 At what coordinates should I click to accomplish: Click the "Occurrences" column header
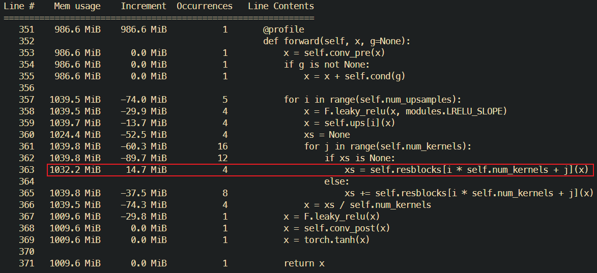[205, 6]
